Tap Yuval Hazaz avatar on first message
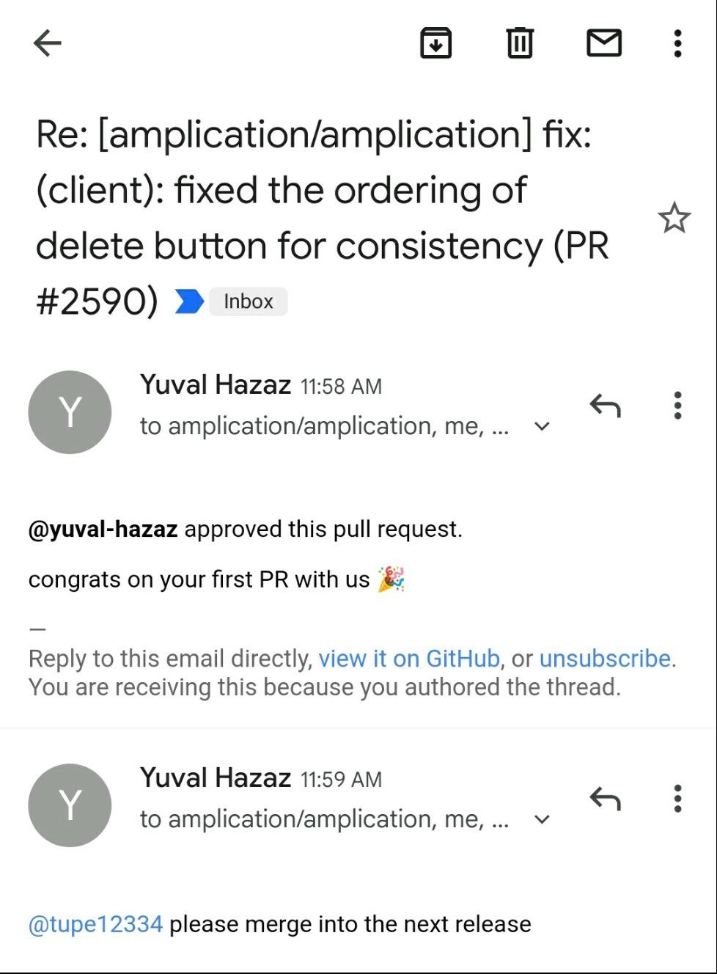This screenshot has height=974, width=717. (70, 412)
